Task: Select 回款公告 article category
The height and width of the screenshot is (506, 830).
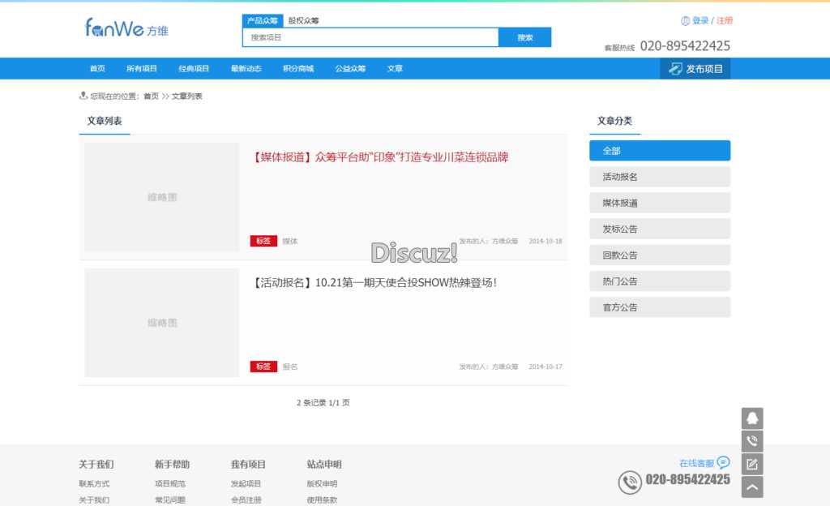Action: click(660, 255)
